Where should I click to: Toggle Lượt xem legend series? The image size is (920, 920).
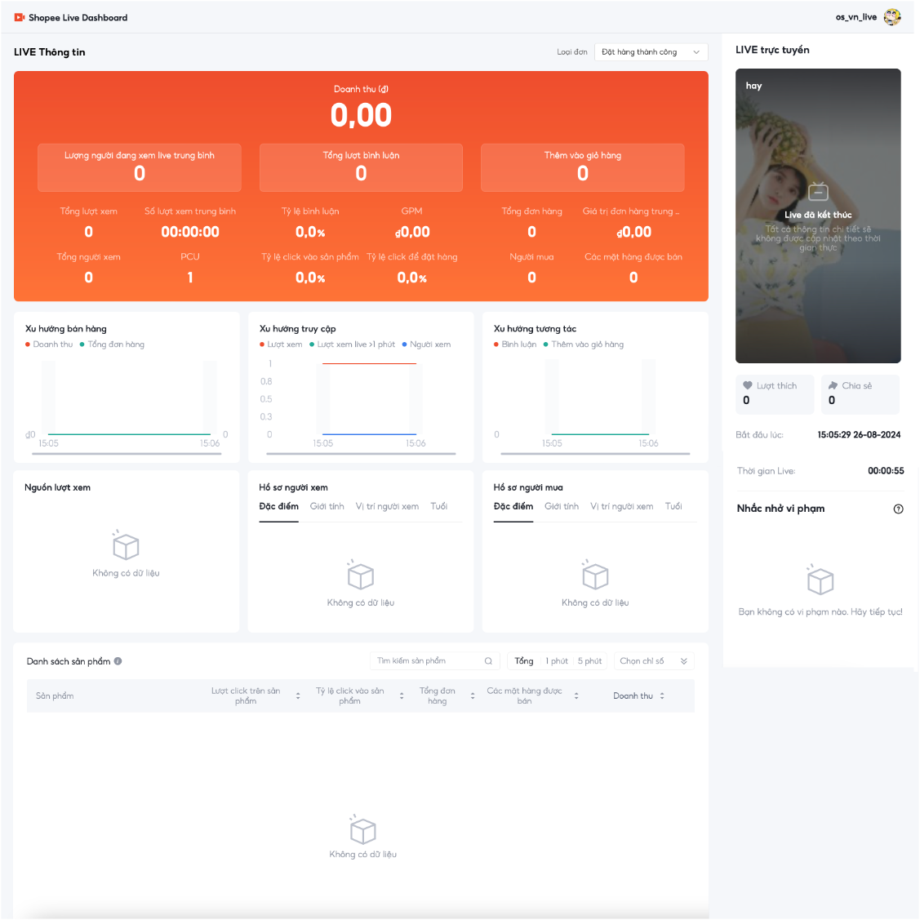281,344
